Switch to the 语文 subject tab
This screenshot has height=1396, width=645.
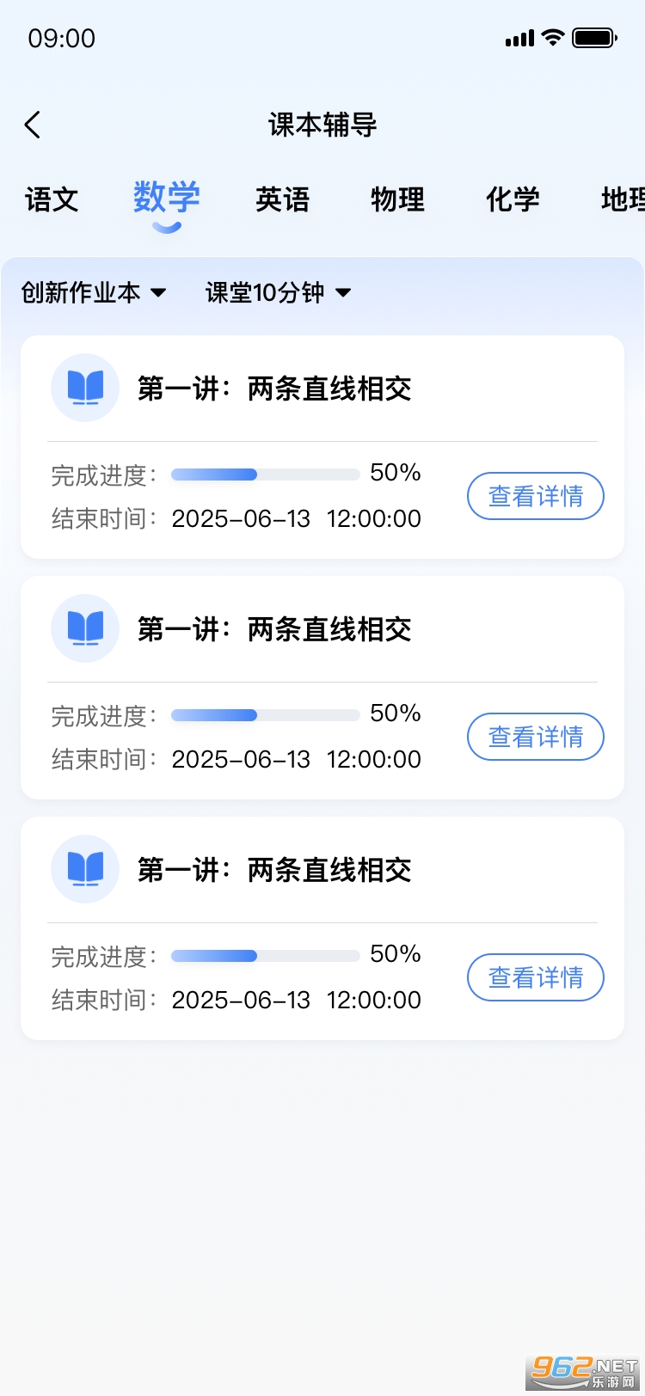[x=52, y=200]
